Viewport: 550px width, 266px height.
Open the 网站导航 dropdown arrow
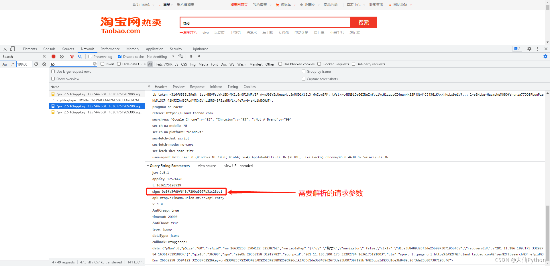point(411,5)
